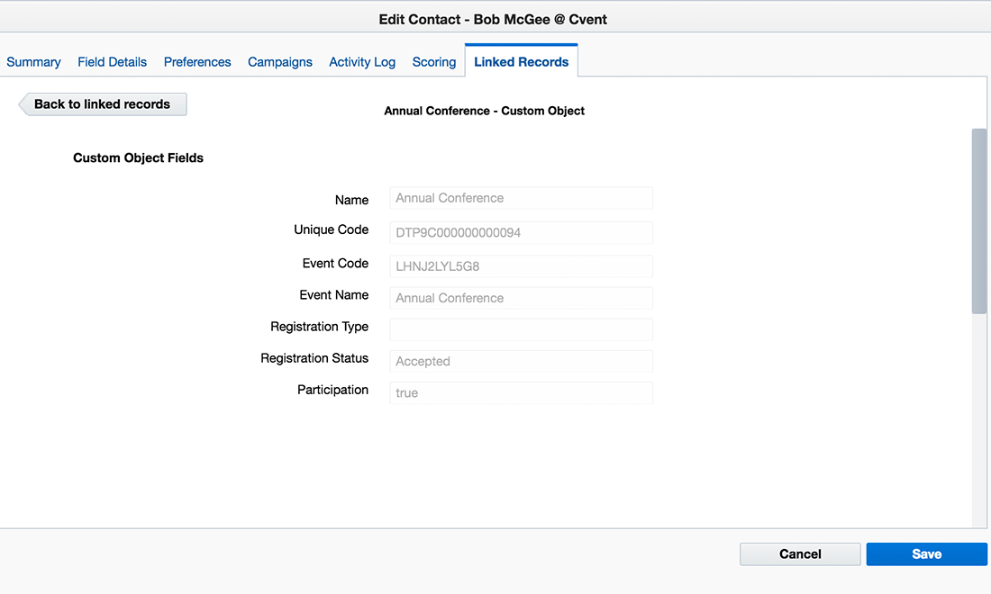991x594 pixels.
Task: Click the Custom Object Fields heading
Action: click(x=138, y=157)
